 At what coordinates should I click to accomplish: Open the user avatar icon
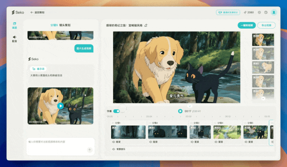coord(274,13)
